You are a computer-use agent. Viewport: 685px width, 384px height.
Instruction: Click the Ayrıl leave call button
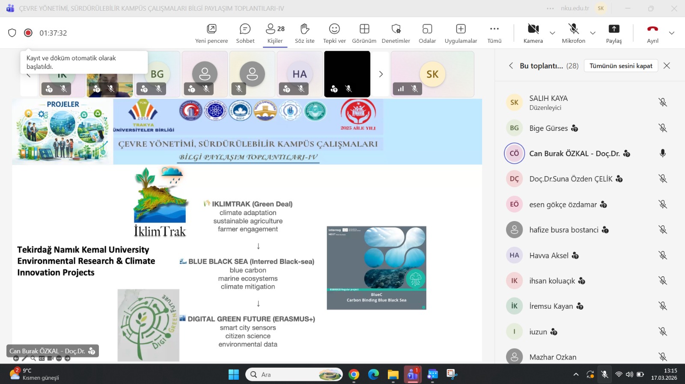click(652, 33)
